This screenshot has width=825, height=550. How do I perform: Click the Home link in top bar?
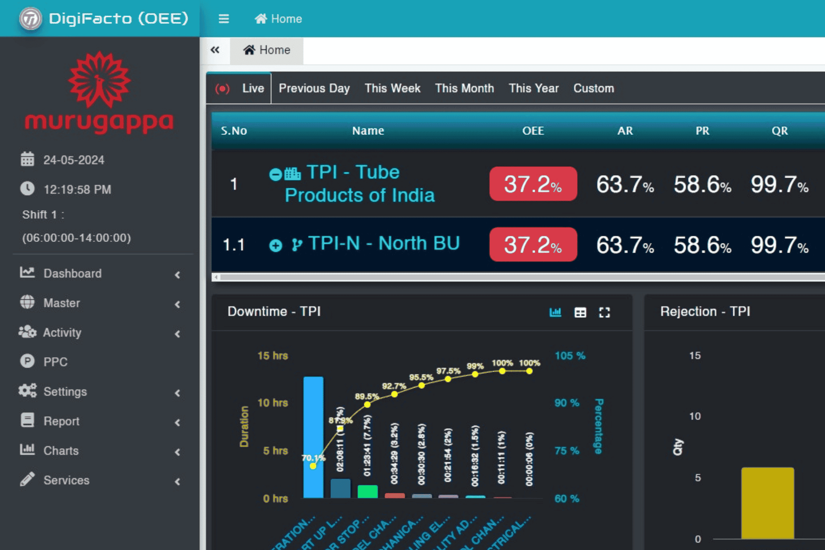point(278,18)
